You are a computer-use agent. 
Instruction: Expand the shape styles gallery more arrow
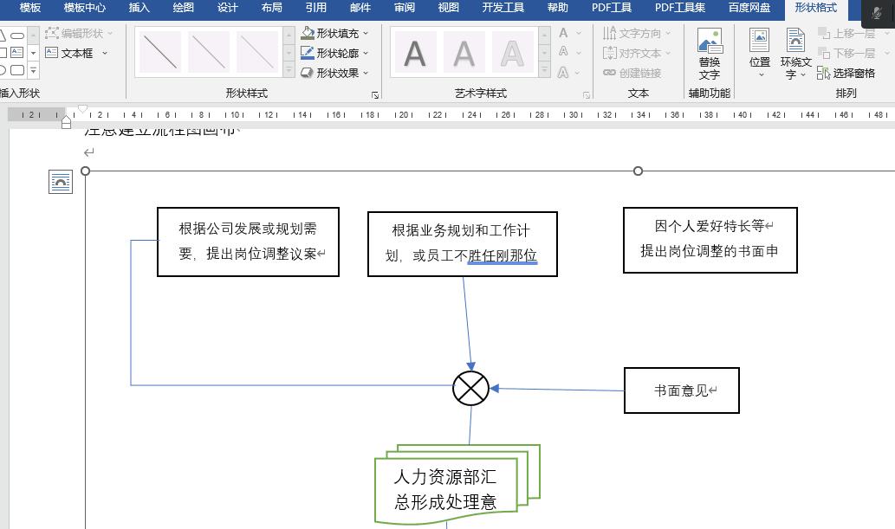point(289,71)
